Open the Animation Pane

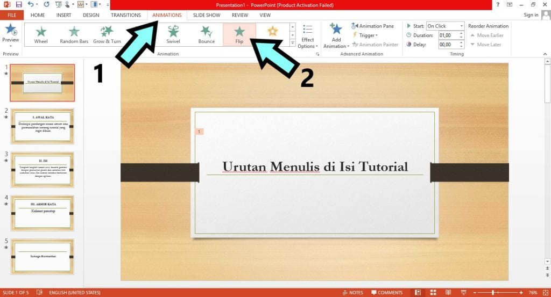pyautogui.click(x=372, y=26)
